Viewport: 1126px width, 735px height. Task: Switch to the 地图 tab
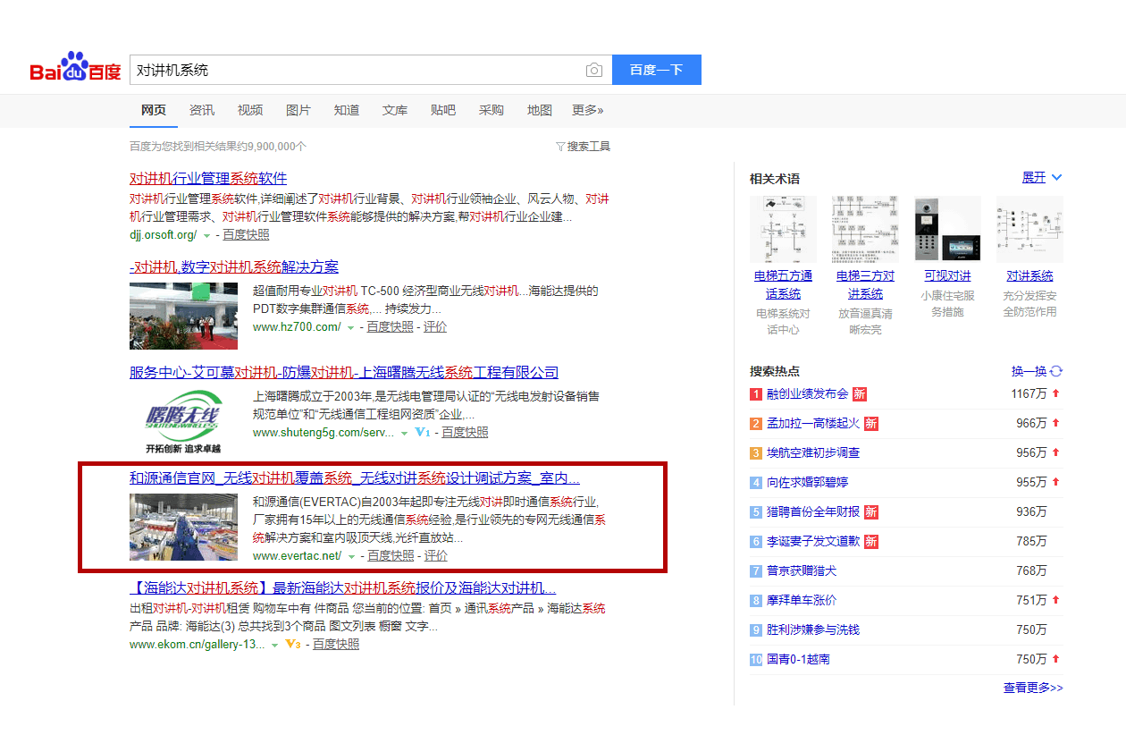coord(540,110)
